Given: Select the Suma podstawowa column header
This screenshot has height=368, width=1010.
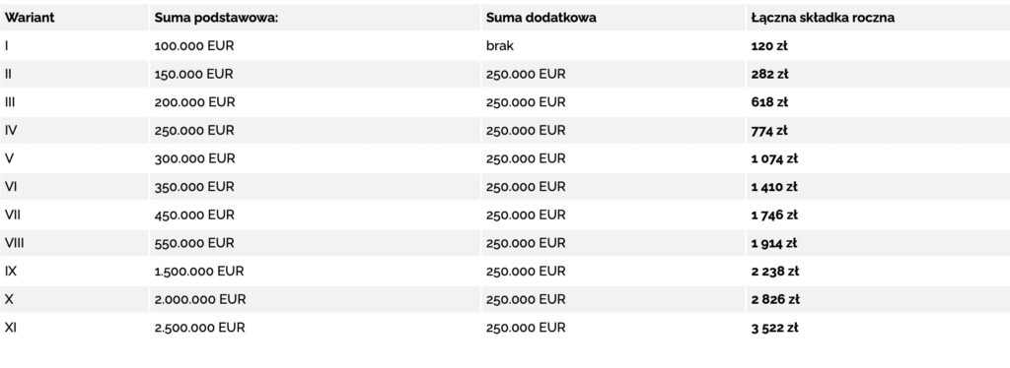Looking at the screenshot, I should pyautogui.click(x=216, y=18).
